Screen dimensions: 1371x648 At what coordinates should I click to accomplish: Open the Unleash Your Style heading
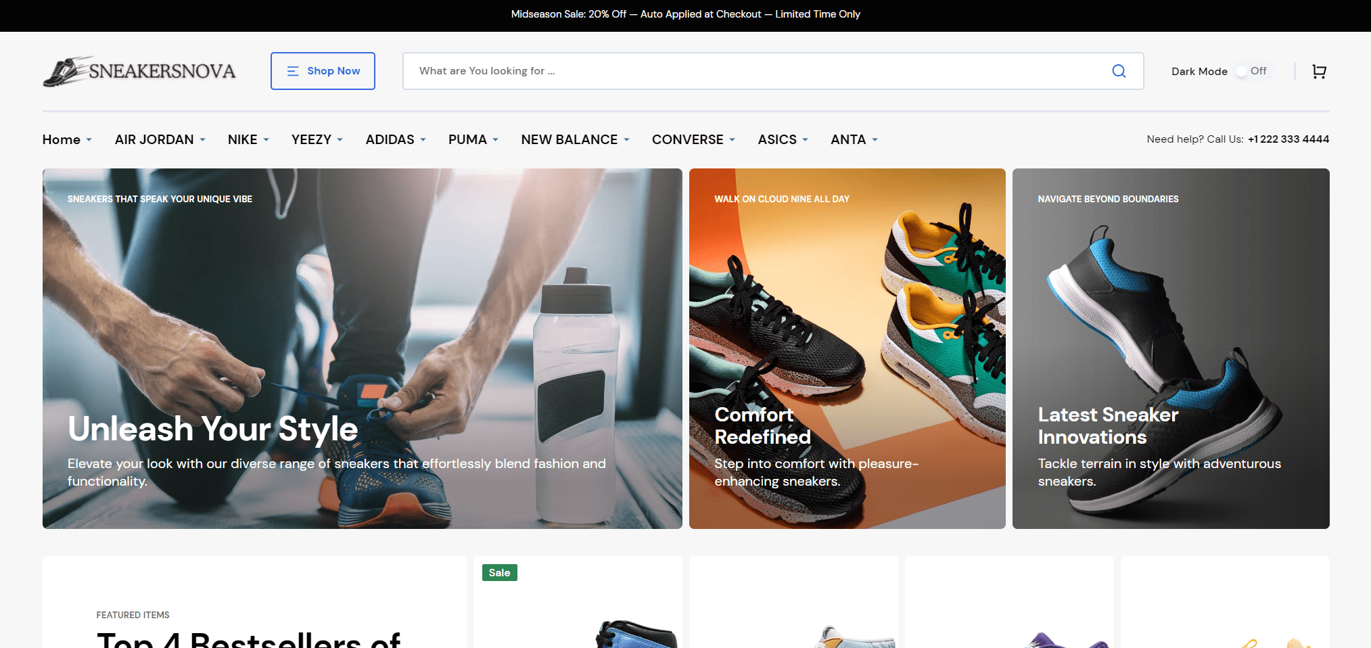pyautogui.click(x=212, y=429)
